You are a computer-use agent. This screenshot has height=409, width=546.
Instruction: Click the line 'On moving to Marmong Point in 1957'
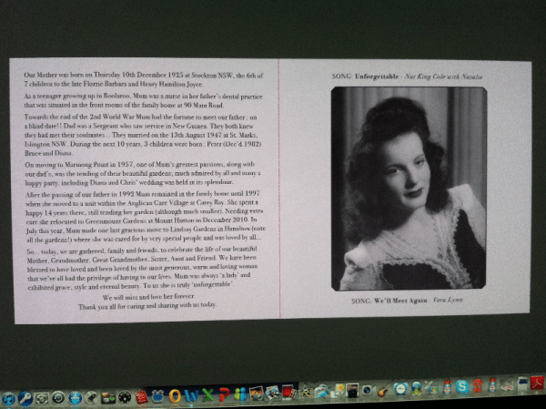(139, 164)
